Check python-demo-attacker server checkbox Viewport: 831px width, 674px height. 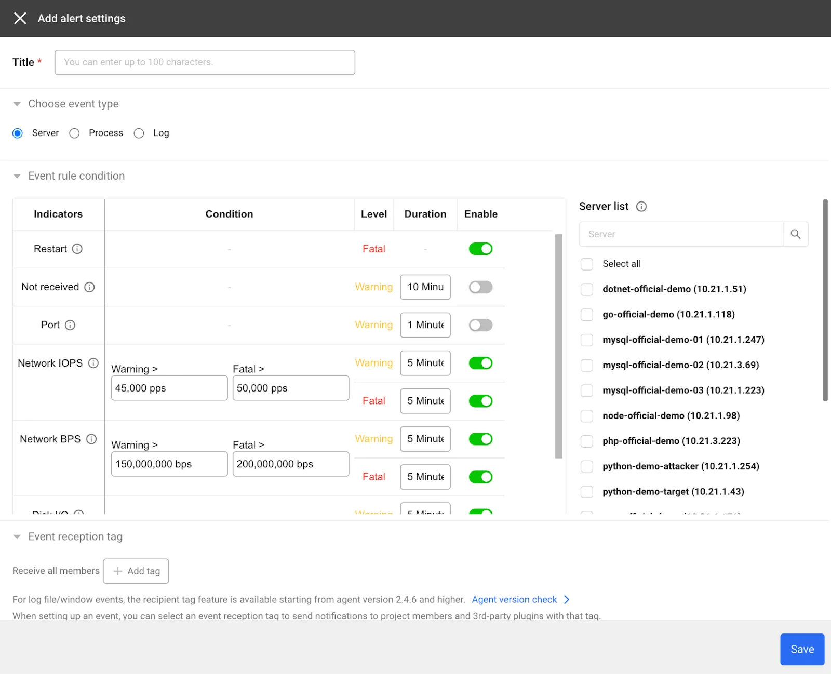pyautogui.click(x=587, y=466)
